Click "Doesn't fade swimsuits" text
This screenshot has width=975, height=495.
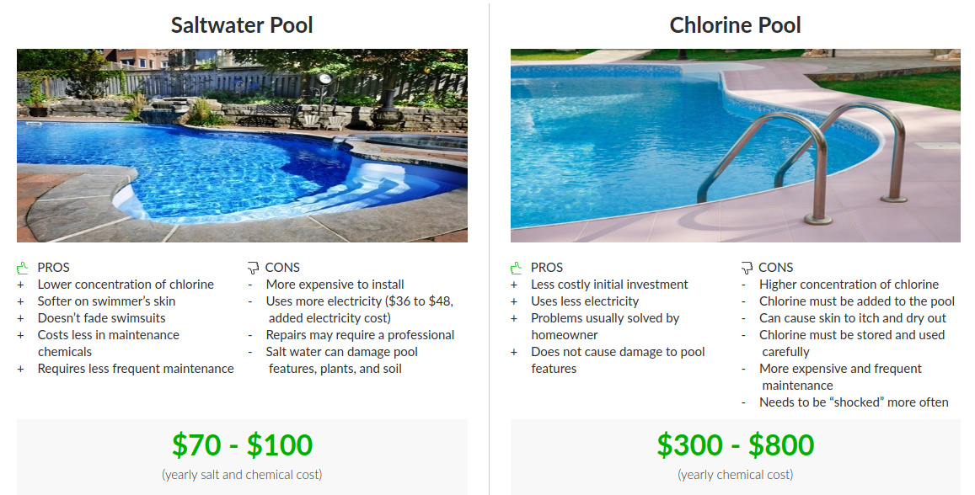tap(101, 318)
